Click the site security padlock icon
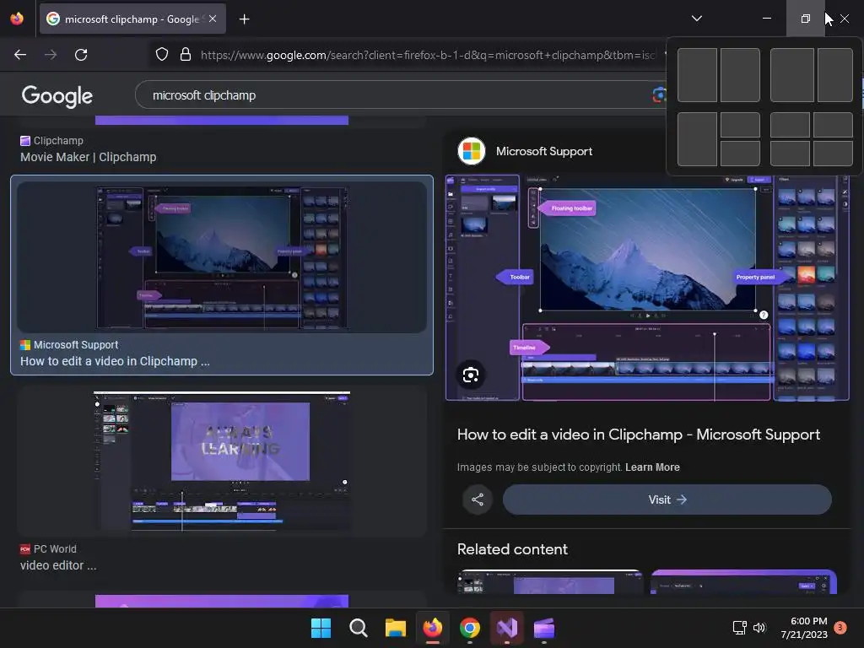The height and width of the screenshot is (648, 864). click(186, 55)
